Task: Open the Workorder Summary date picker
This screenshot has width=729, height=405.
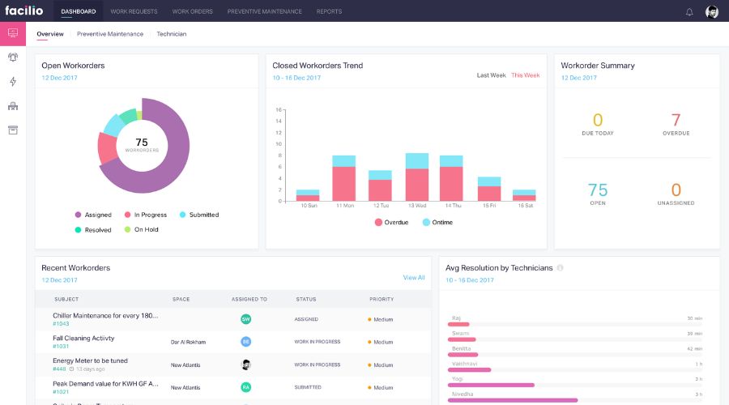Action: [578, 78]
